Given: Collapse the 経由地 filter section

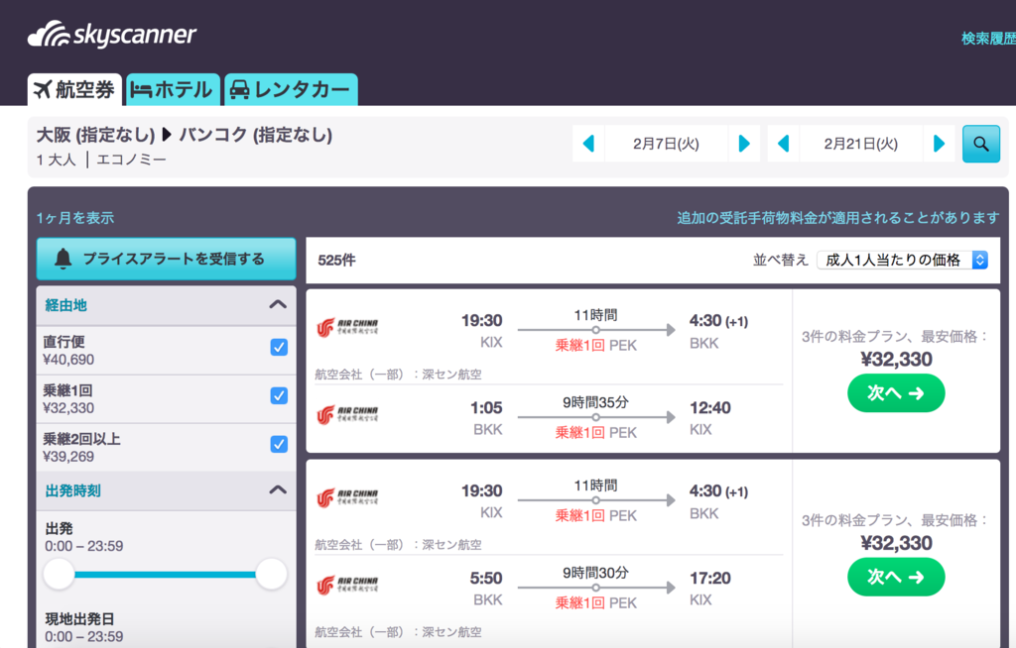Looking at the screenshot, I should coord(278,305).
